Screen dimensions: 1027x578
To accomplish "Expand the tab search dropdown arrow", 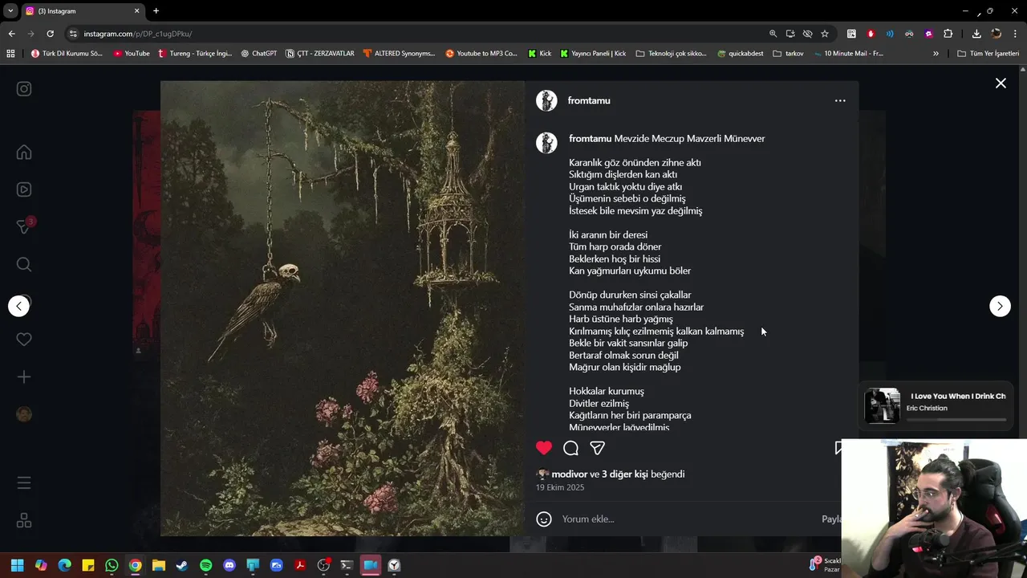I will (10, 11).
